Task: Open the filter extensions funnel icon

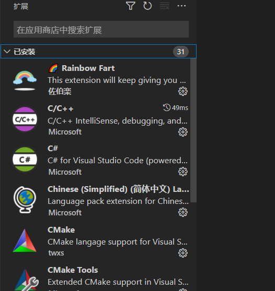Action: (x=130, y=6)
